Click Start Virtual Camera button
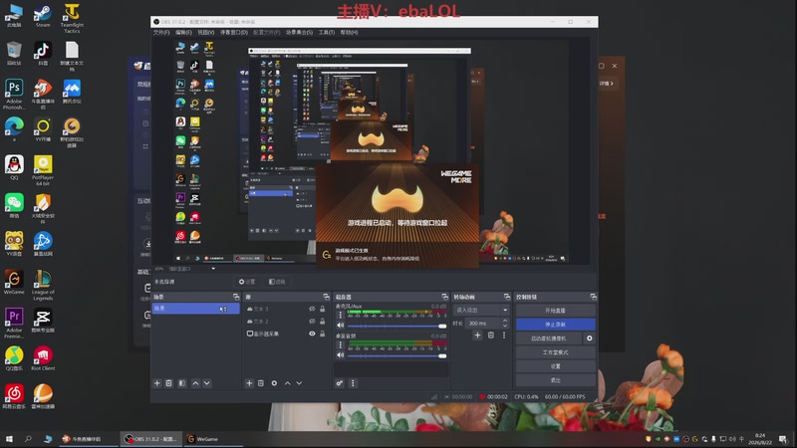797x448 pixels. tap(549, 338)
